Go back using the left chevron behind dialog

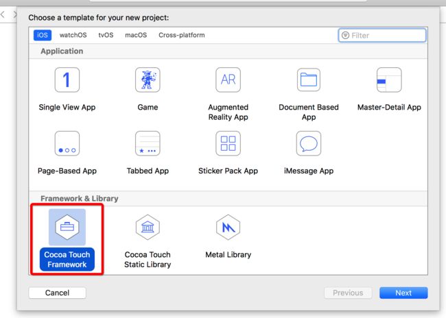3,14
